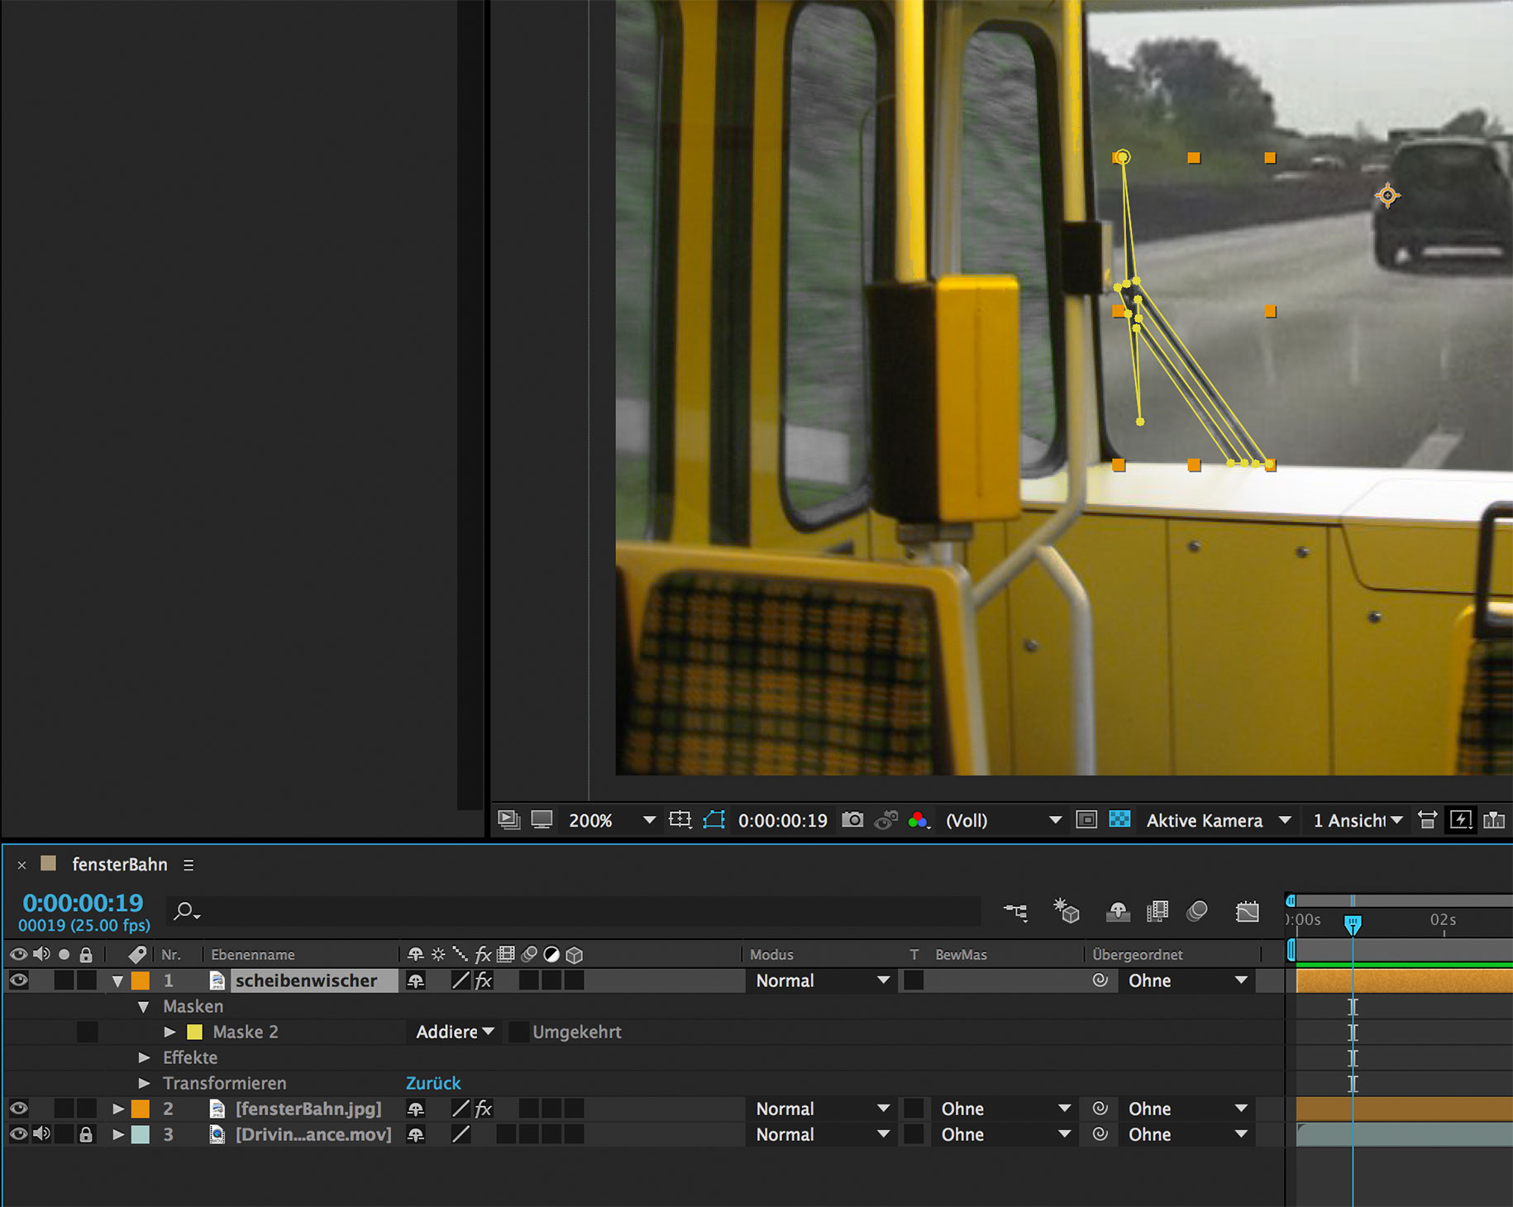1513x1207 pixels.
Task: Expand the Transformieren property group
Action: [145, 1083]
